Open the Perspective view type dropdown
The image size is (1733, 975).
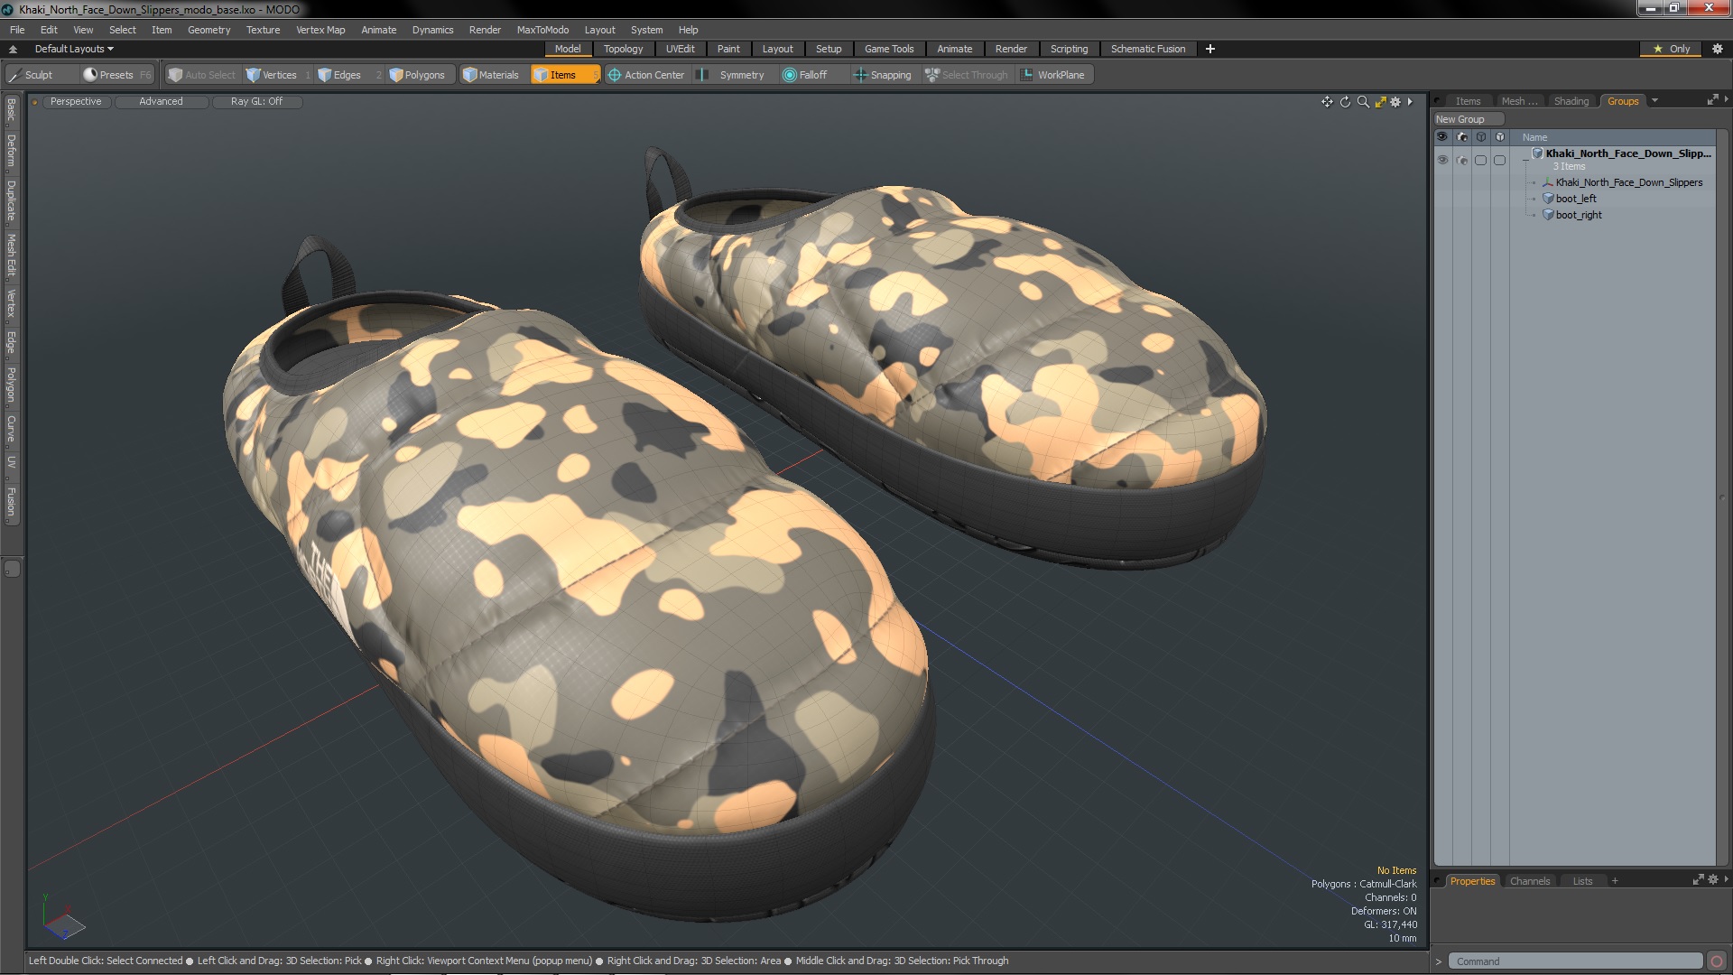(76, 102)
